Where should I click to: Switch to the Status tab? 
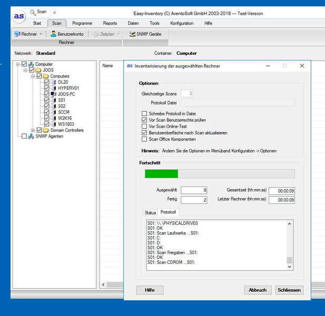(150, 213)
